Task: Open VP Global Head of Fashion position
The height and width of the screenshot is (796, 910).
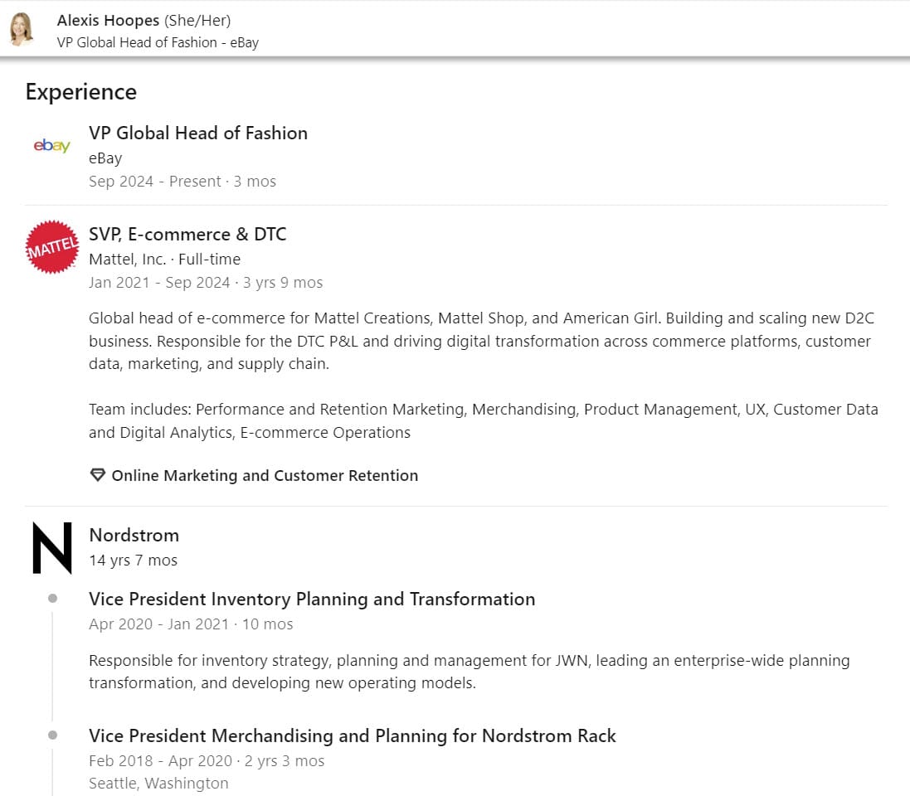Action: (198, 133)
